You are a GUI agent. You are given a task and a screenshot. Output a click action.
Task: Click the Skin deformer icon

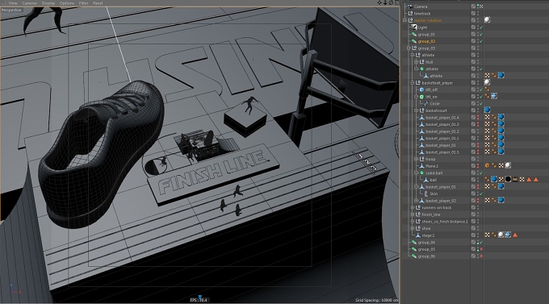[426, 194]
